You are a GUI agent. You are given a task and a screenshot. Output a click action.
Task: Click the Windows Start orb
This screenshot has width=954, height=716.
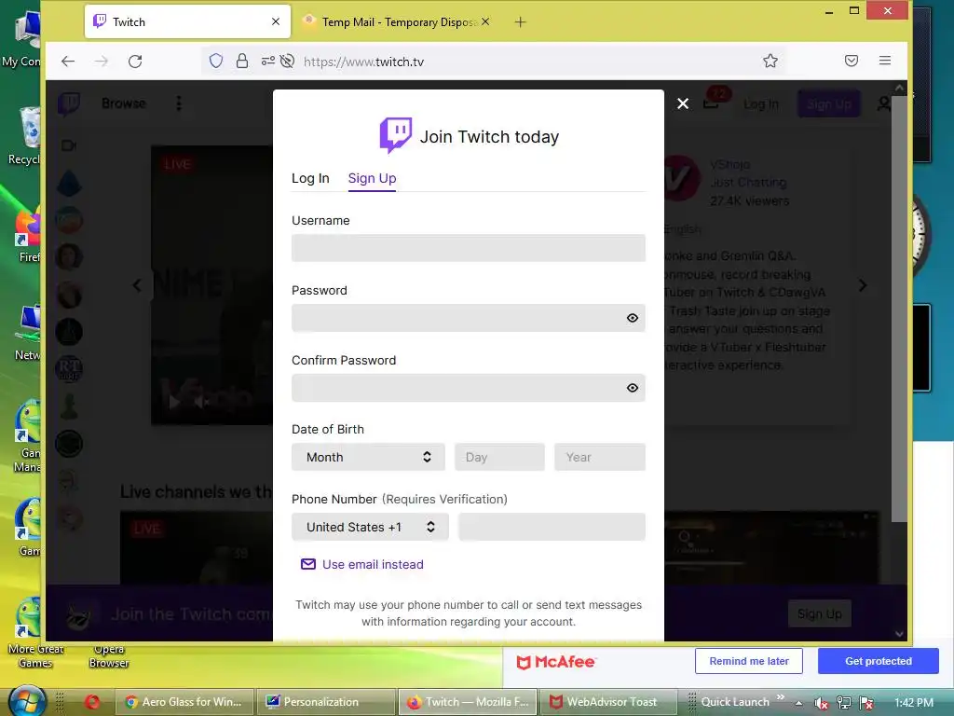coord(25,701)
